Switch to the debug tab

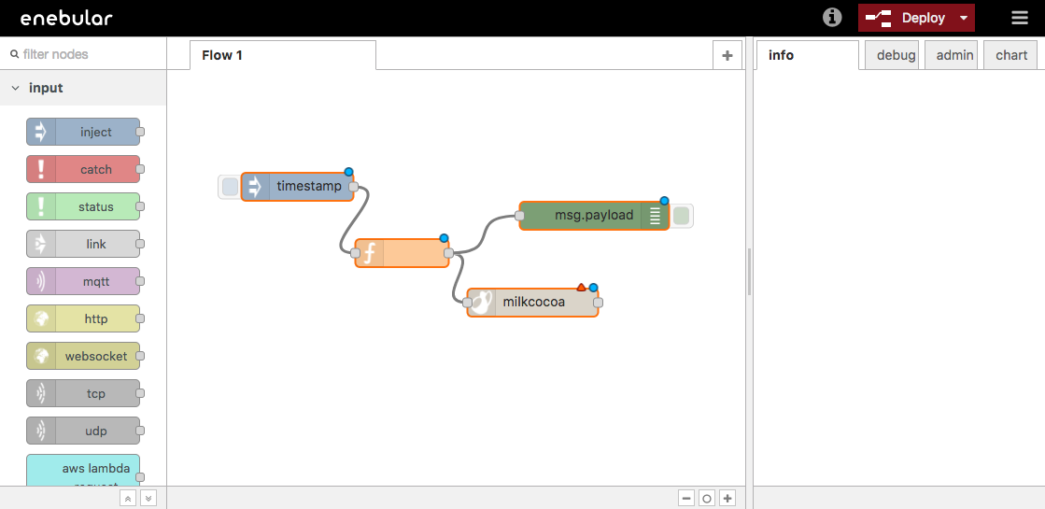[x=895, y=55]
